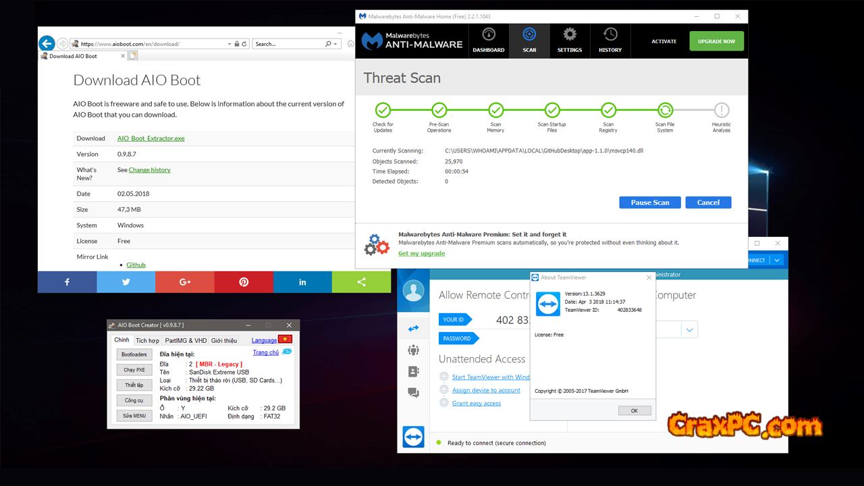Click the Scan File System step icon
Image resolution: width=864 pixels, height=486 pixels.
(x=665, y=110)
